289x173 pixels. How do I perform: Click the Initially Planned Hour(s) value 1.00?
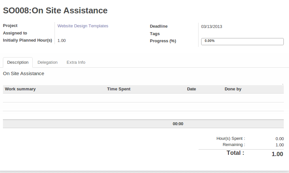coord(62,41)
